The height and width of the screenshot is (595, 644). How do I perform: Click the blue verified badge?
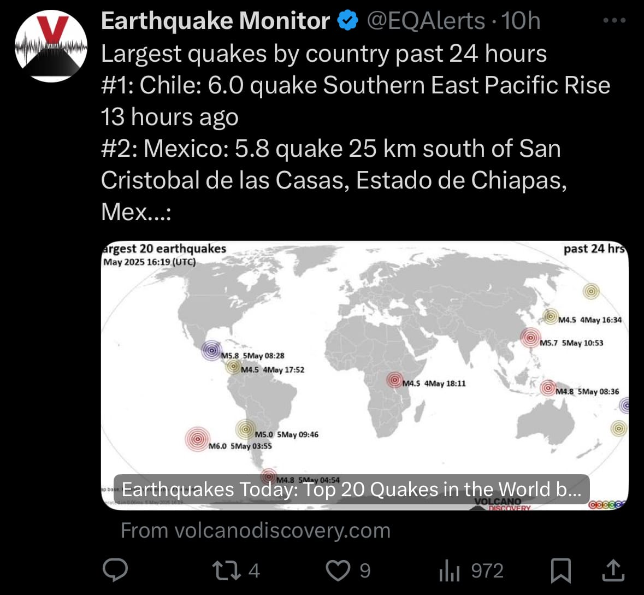coord(348,21)
